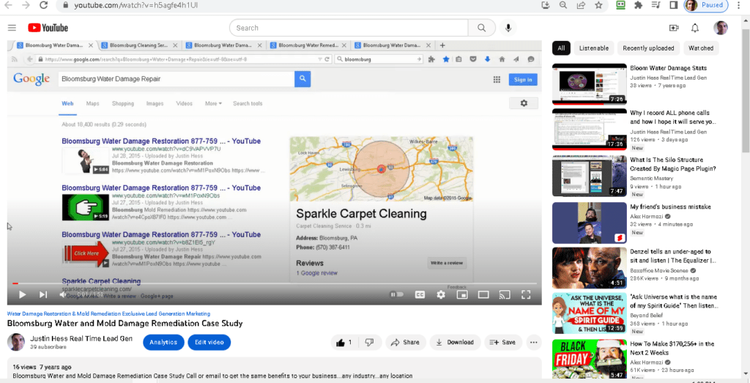Share this page from Chrome toolbar
This screenshot has width=750, height=383.
pyautogui.click(x=581, y=5)
